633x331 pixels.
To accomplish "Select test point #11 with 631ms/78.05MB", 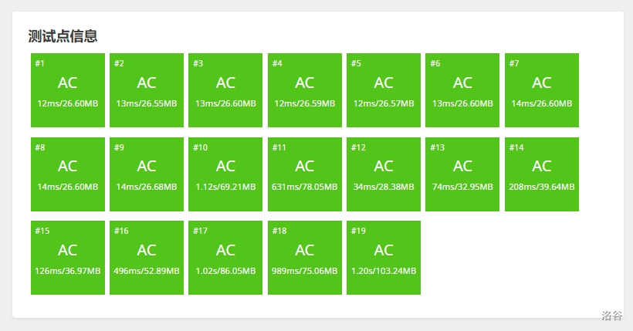I will (x=305, y=174).
